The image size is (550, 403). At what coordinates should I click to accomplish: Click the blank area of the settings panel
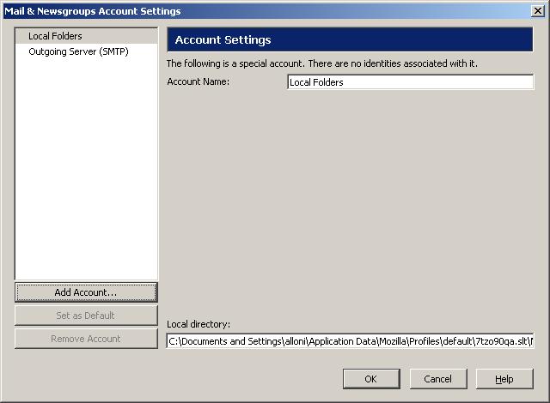coord(349,206)
